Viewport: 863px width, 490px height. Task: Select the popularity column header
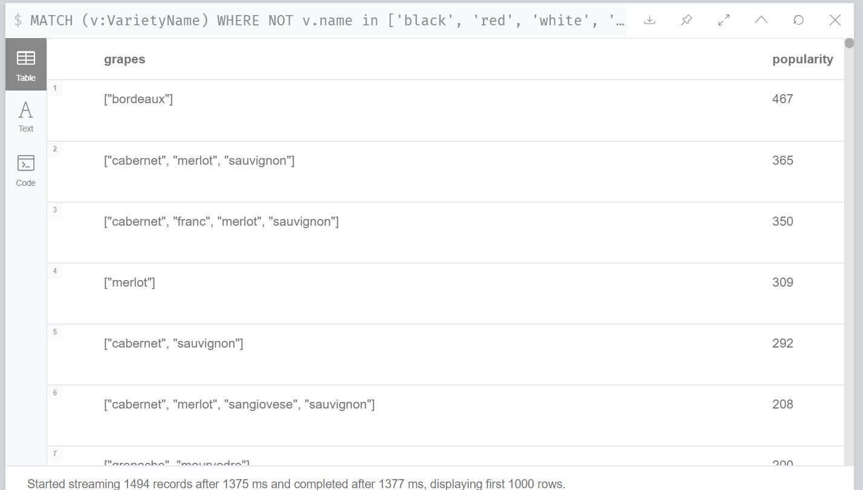[803, 59]
